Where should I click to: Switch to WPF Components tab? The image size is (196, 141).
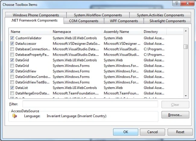[124, 21]
